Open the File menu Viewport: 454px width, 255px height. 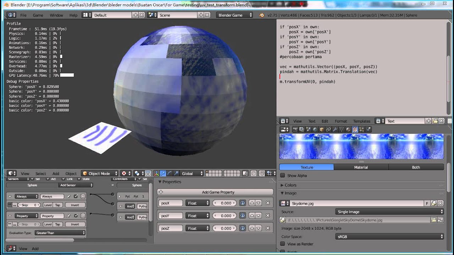point(23,15)
